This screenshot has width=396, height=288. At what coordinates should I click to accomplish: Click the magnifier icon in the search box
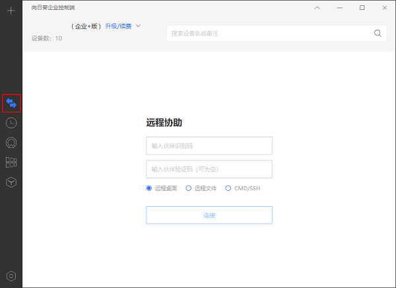click(378, 33)
